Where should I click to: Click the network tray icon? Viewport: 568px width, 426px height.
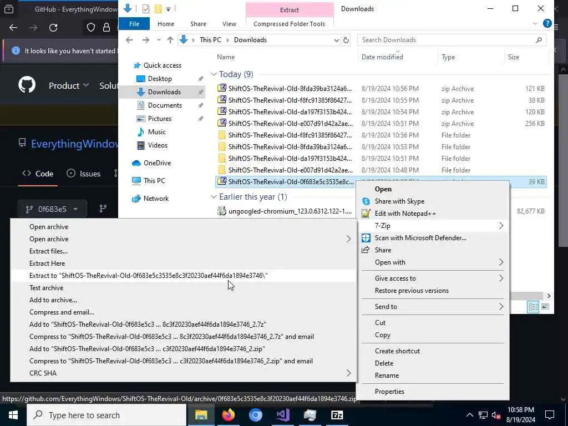click(x=483, y=415)
